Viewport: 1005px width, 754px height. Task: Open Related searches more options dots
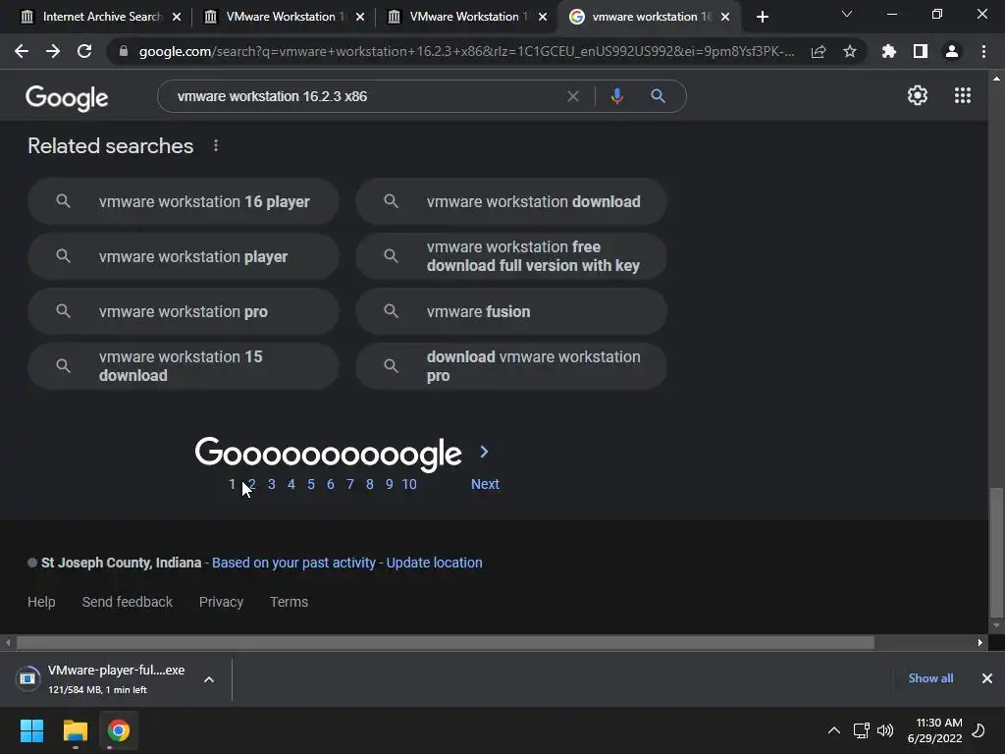click(216, 145)
